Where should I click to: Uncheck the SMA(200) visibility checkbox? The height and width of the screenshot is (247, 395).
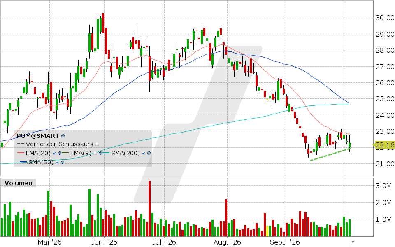[x=144, y=153]
